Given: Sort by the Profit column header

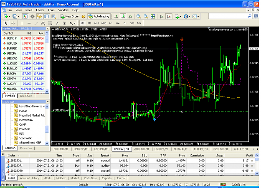Looking at the screenshot, I should coord(249,155).
